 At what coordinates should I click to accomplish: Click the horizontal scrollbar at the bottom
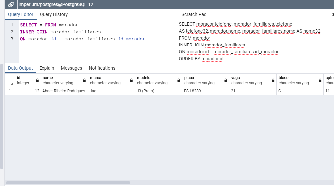[x=68, y=182]
